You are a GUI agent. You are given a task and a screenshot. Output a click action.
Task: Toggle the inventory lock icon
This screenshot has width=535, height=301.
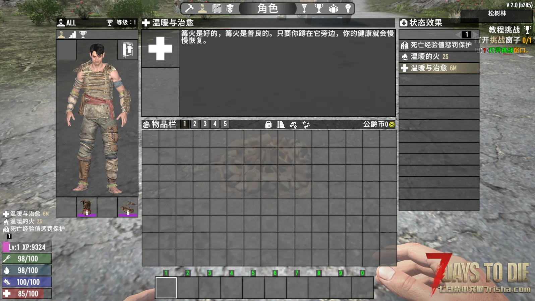(x=268, y=124)
